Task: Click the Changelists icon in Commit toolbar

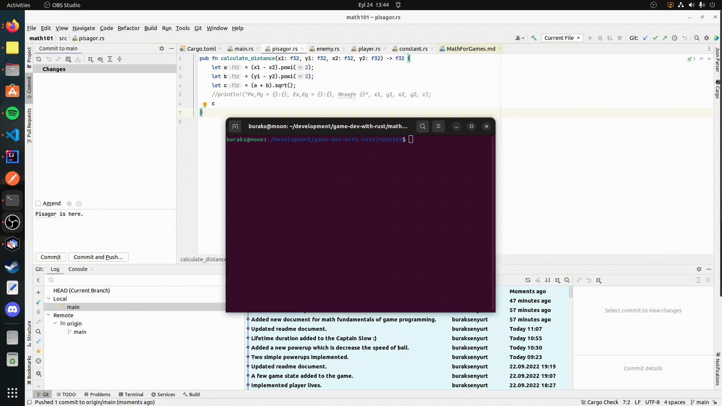Action: click(x=68, y=59)
